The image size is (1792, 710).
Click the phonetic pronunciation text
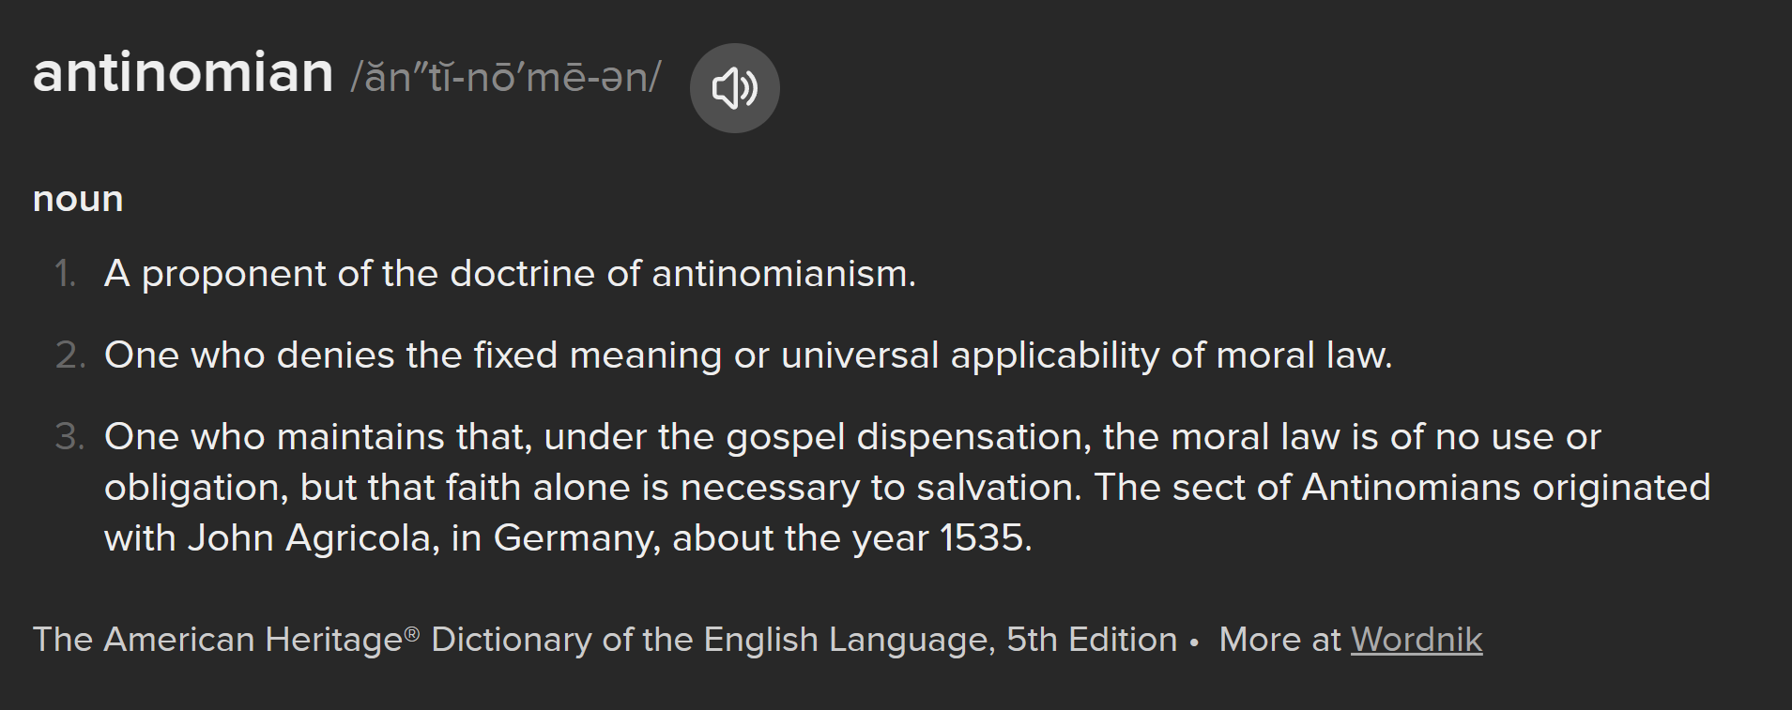tap(506, 78)
